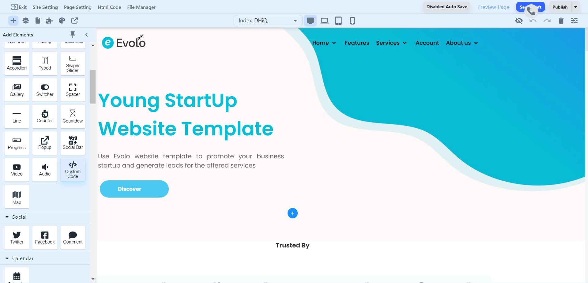Screen dimensions: 588x283
Task: Pick the Countdown element
Action: tap(73, 116)
